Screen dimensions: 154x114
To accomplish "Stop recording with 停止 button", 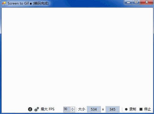I will pyautogui.click(x=145, y=109).
